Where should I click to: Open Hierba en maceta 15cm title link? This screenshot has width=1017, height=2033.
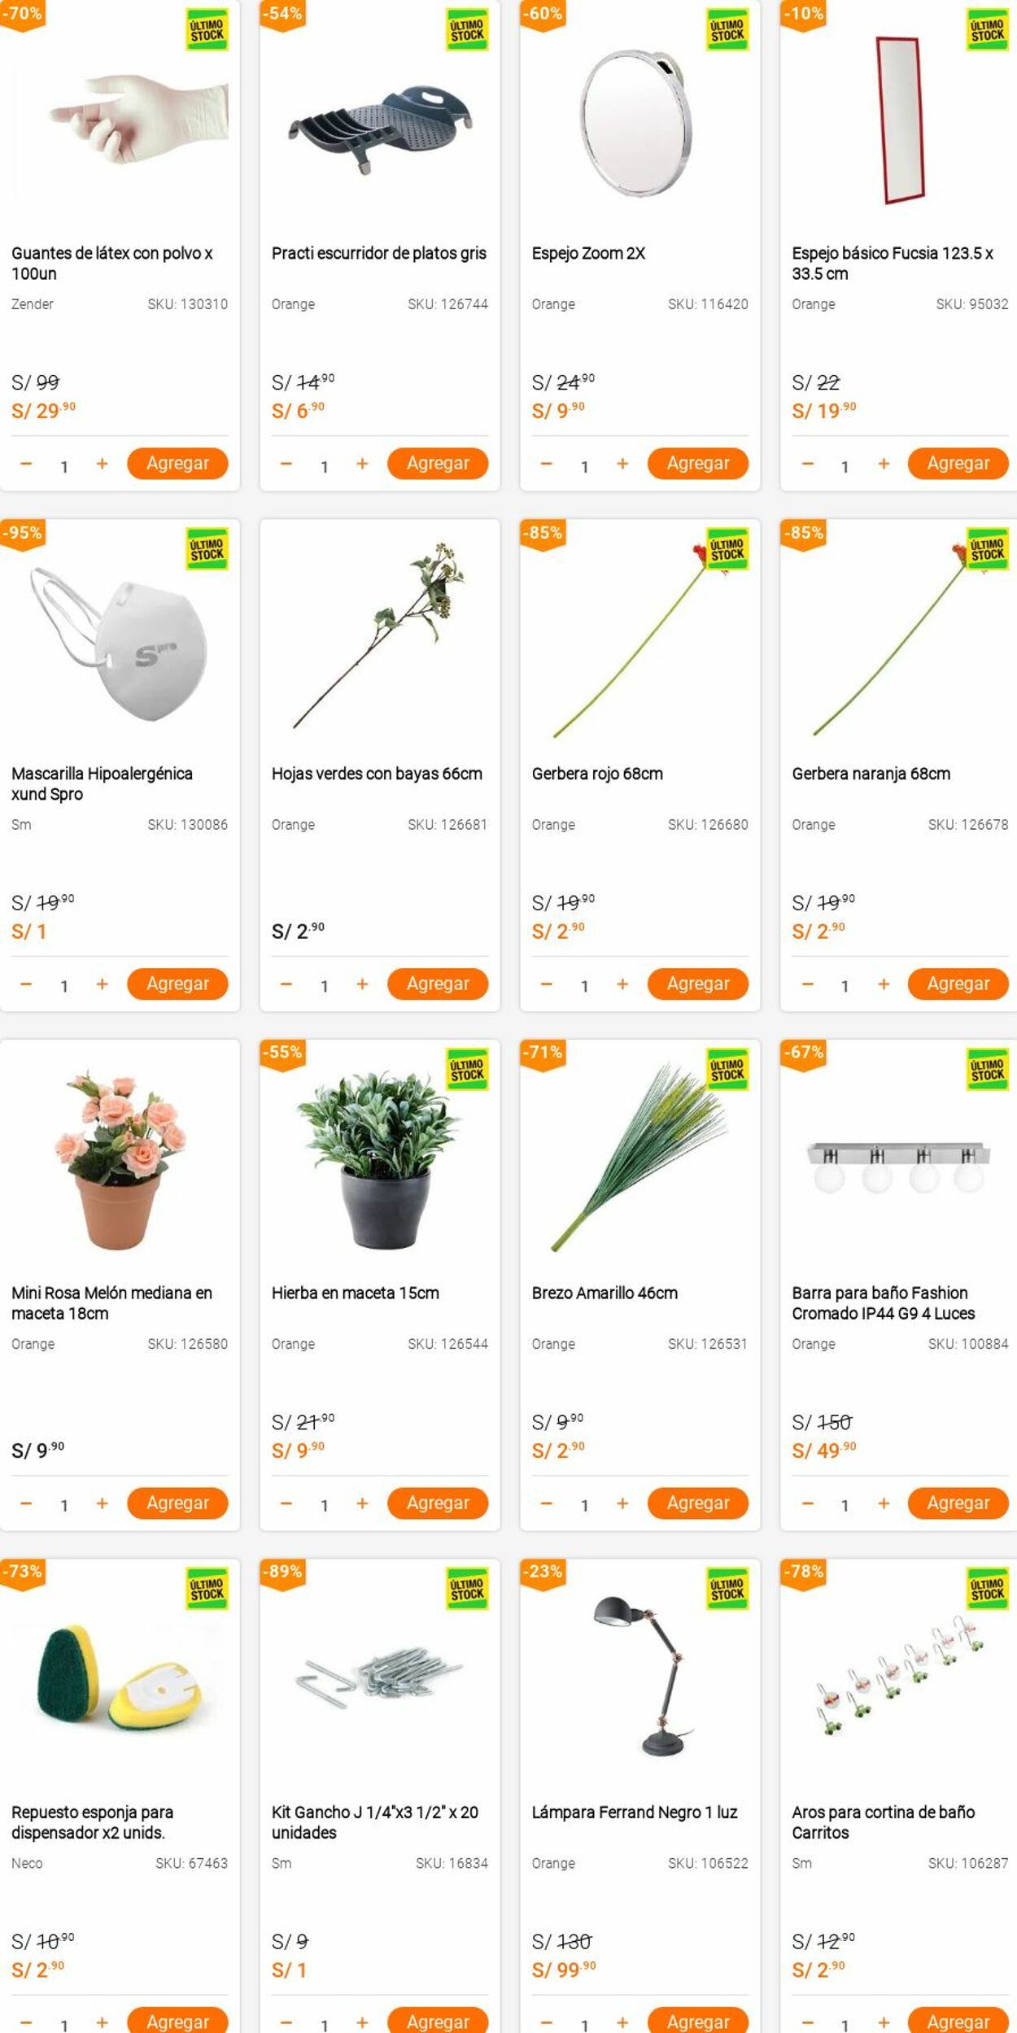[x=356, y=1293]
